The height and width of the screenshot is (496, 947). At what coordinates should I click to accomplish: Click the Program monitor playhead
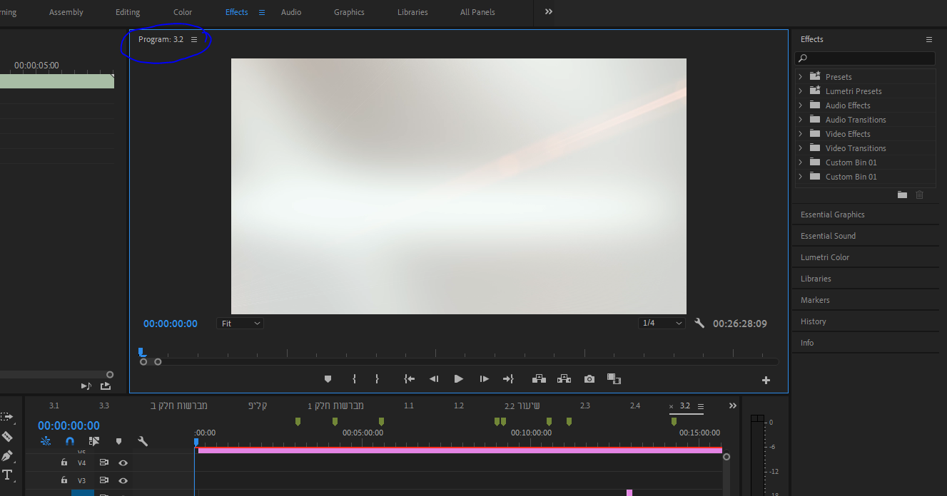(x=142, y=351)
